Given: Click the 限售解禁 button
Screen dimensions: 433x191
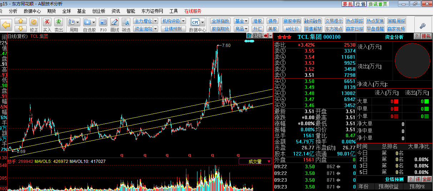Looking at the screenshot, I should coord(313,29).
